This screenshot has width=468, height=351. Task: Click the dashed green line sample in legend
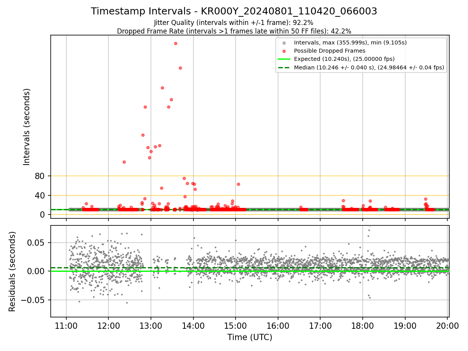click(284, 67)
